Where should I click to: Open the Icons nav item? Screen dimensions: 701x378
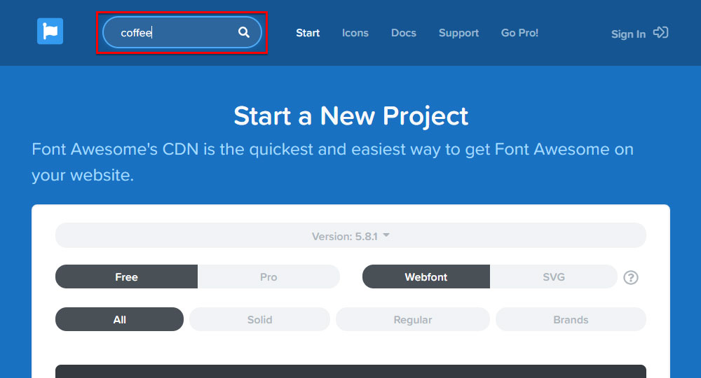[x=355, y=33]
